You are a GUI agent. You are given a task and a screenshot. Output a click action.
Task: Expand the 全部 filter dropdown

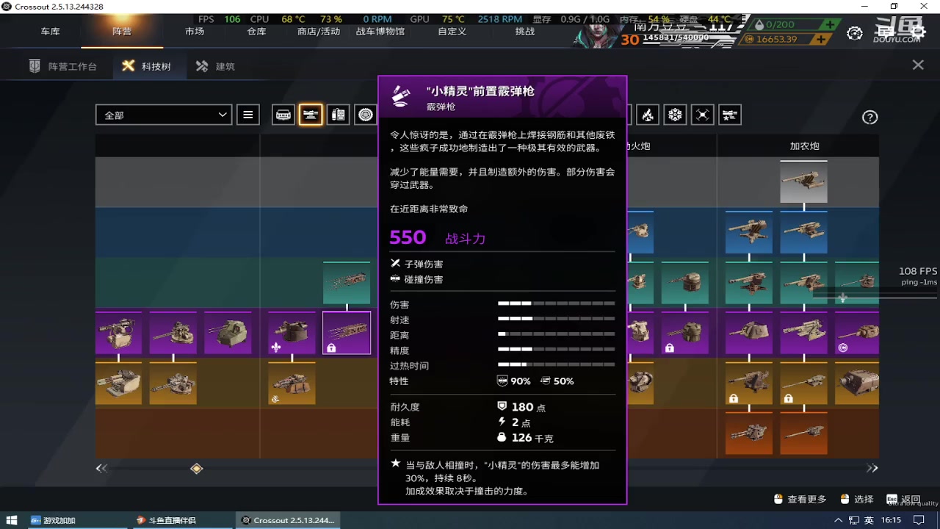pos(164,115)
